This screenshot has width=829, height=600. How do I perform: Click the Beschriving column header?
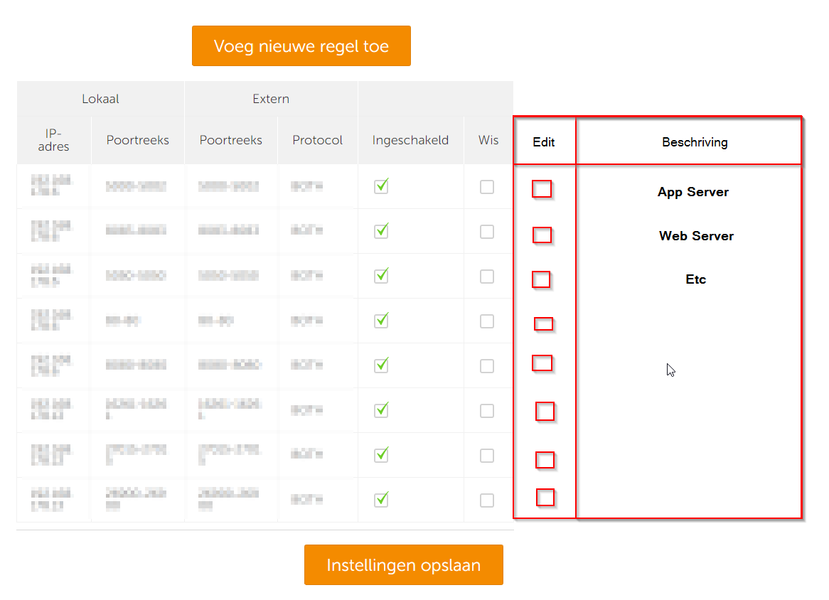[695, 142]
